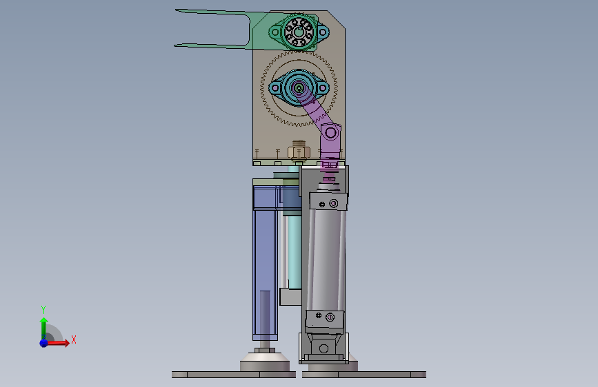
Task: Select the blue actuator housing
Action: coord(265,263)
